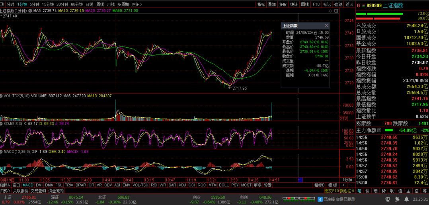Open the VOL-TDX indicator settings circle
This screenshot has width=429, height=205.
1,96
